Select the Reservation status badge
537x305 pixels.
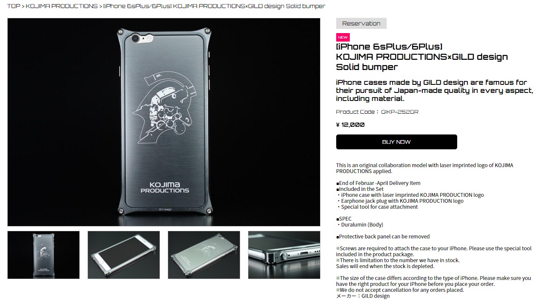[361, 23]
